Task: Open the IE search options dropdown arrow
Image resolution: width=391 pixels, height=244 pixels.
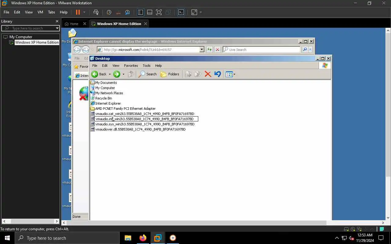Action: 310,49
